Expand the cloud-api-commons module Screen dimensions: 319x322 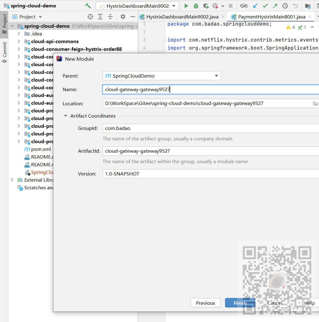(19, 42)
